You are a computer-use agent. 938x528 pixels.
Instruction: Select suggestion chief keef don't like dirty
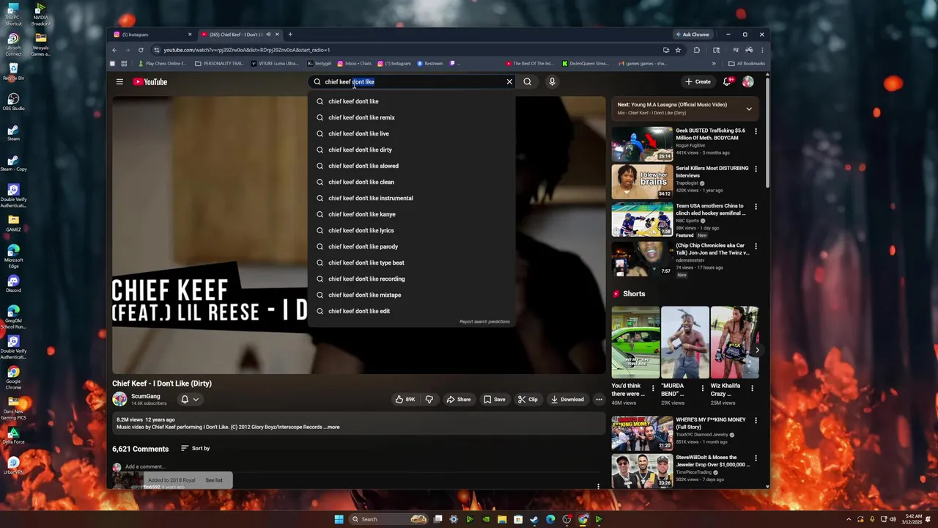click(x=412, y=150)
